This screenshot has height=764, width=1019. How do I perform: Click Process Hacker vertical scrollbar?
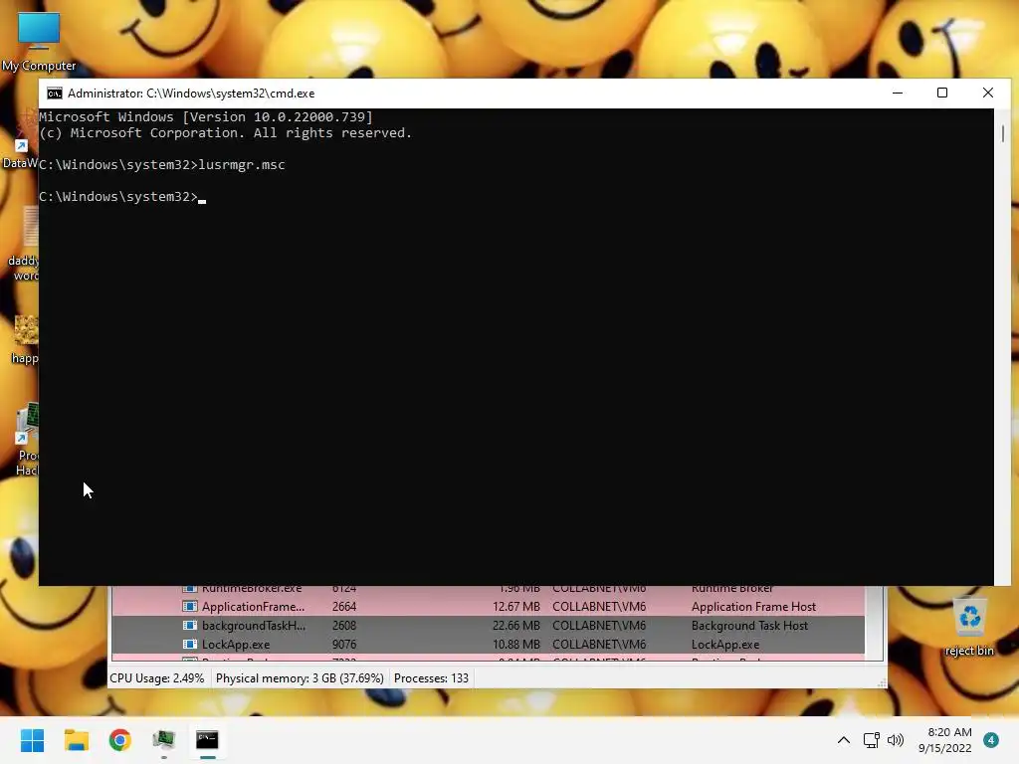[875, 623]
